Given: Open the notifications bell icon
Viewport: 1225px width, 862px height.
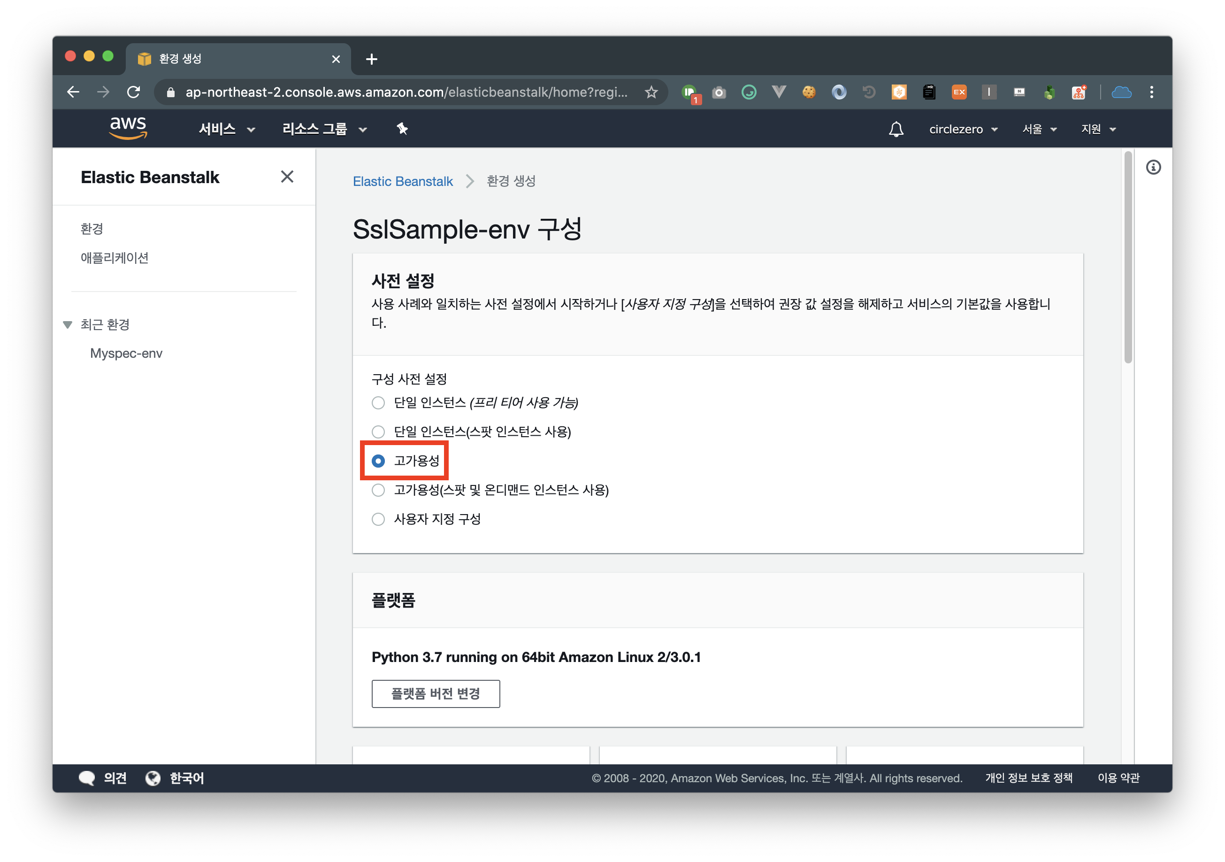Looking at the screenshot, I should click(x=896, y=129).
